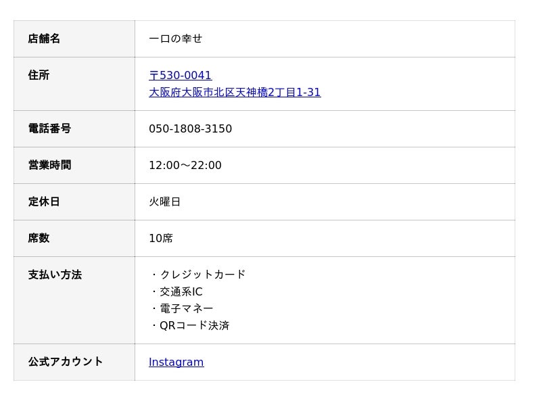Click the QRコード決済 payment item

pos(194,325)
